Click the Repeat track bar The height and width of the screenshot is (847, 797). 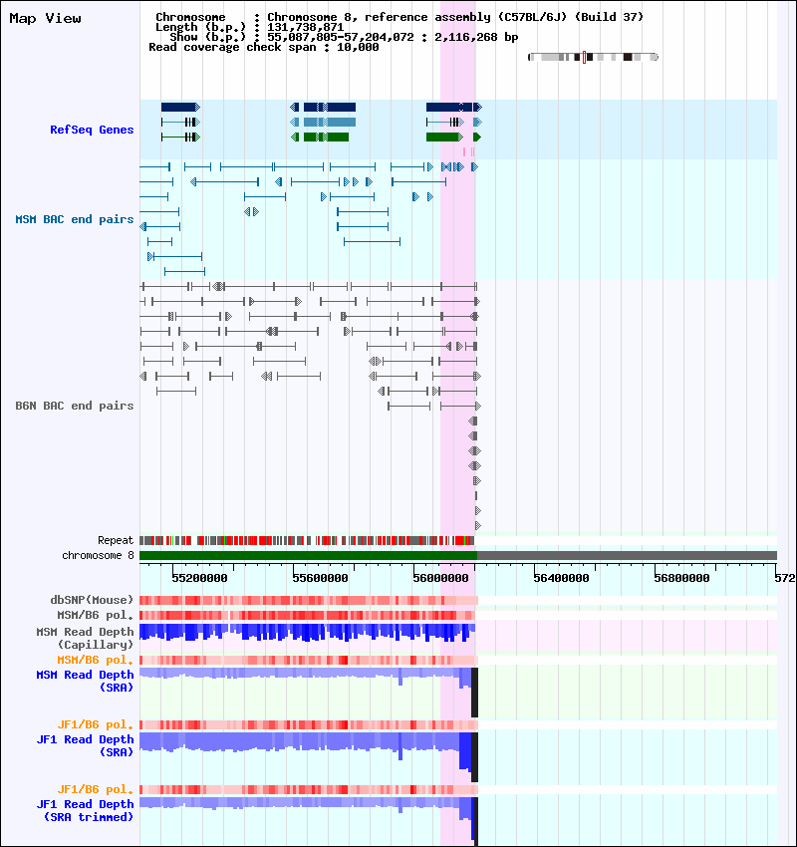tap(307, 540)
